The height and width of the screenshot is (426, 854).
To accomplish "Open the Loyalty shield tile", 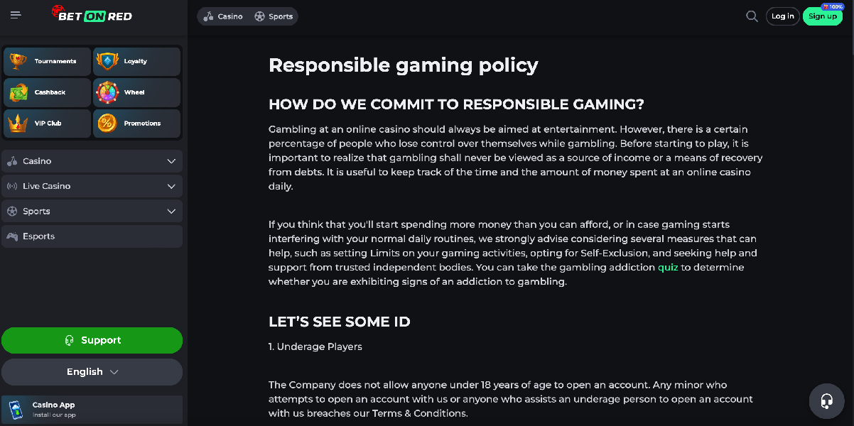I will click(137, 62).
